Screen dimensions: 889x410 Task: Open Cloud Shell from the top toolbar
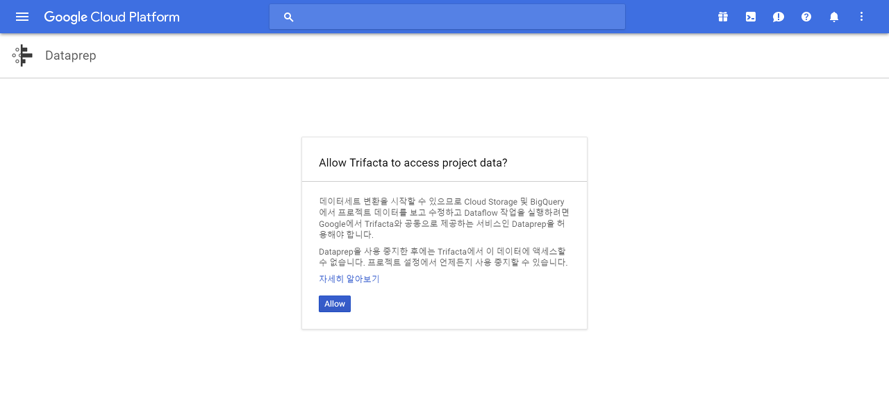click(750, 17)
